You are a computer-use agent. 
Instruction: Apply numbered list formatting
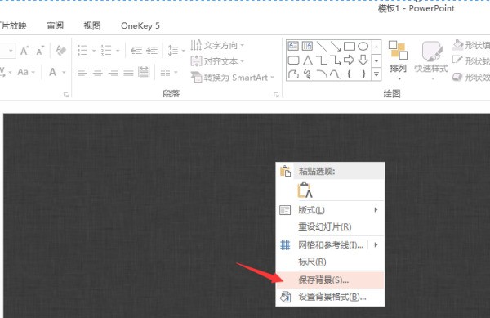(x=106, y=50)
